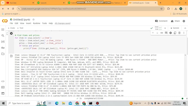
Task: Open Chrome three-dot menu
Action: click(x=186, y=9)
